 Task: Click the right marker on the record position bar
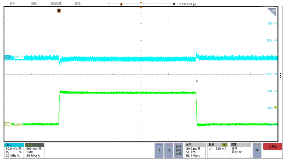click(x=174, y=4)
